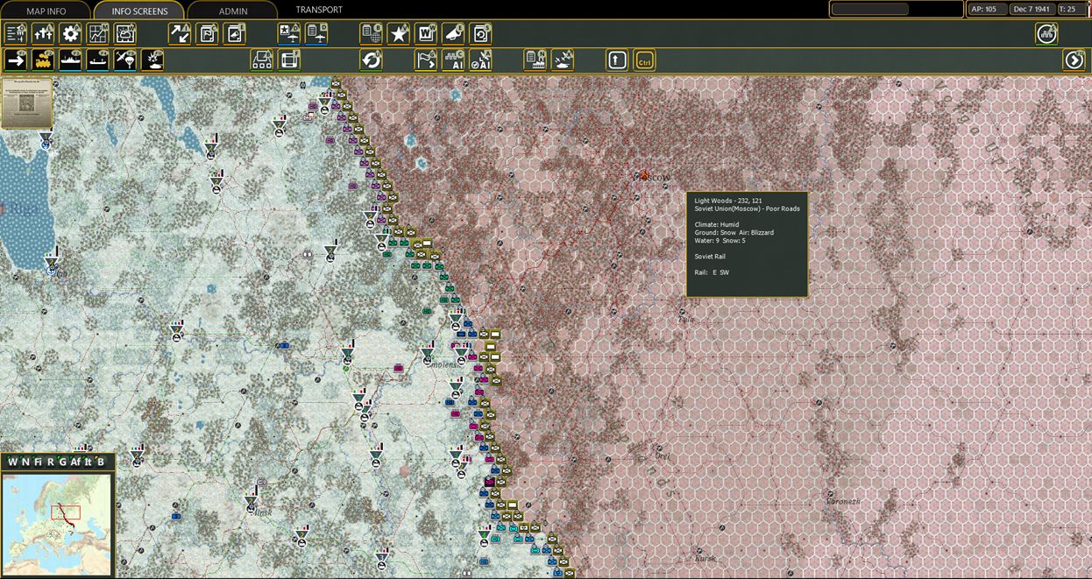
Task: Select the warship naval transport mode
Action: pyautogui.click(x=70, y=60)
